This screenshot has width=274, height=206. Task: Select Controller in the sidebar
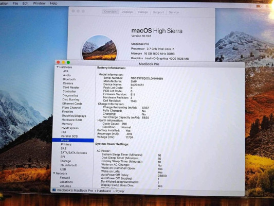click(x=69, y=91)
